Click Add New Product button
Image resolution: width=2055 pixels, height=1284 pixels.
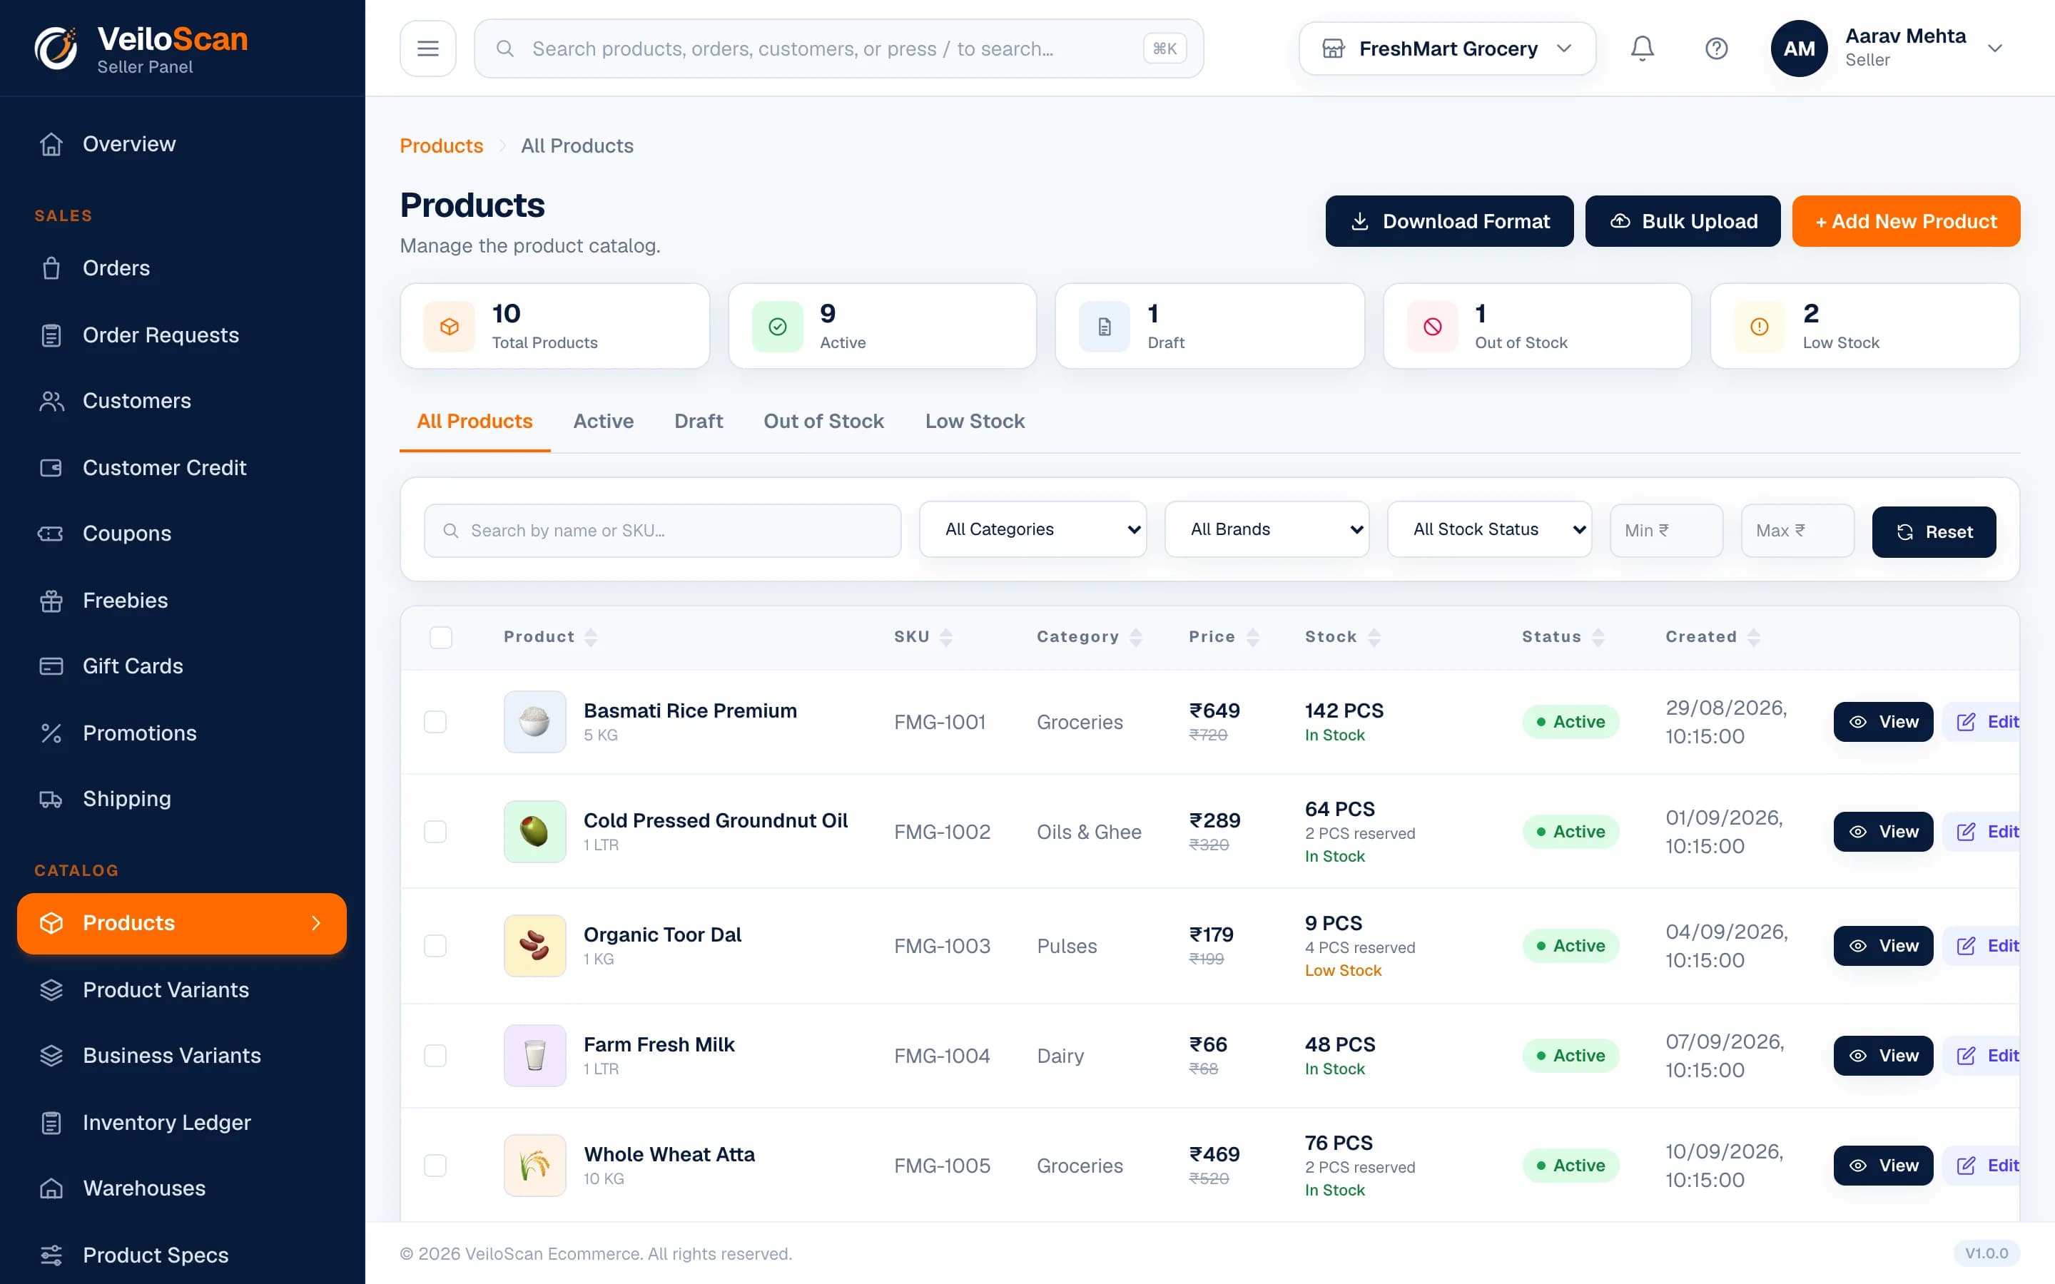pyautogui.click(x=1906, y=221)
